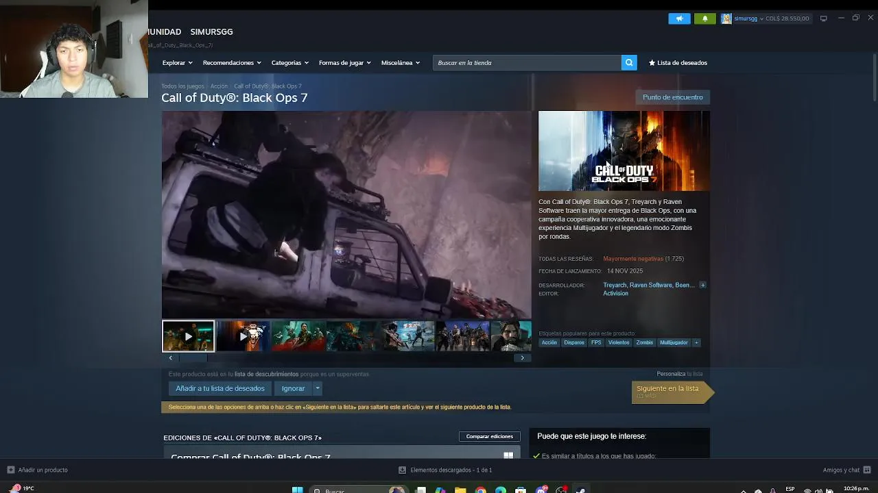
Task: Click the Call of Duty breadcrumb link
Action: [268, 86]
